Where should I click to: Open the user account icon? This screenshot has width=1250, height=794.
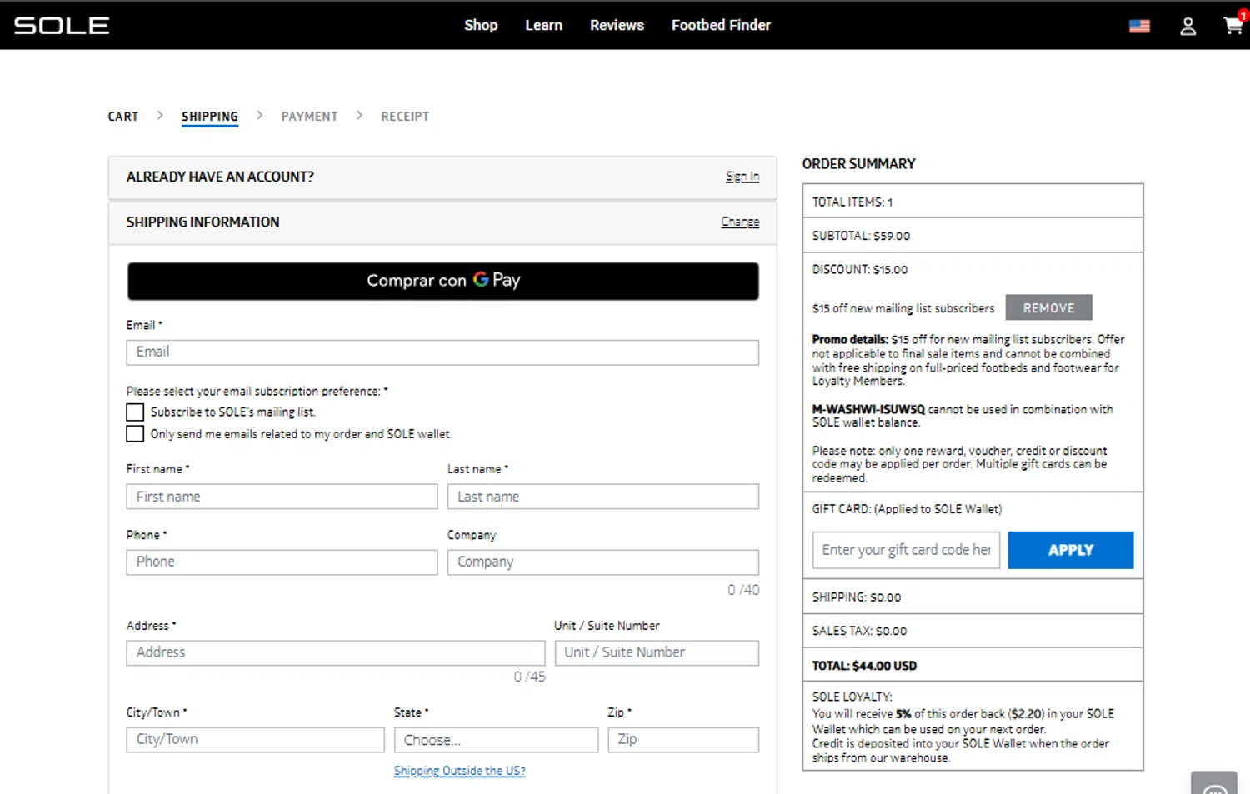(x=1187, y=27)
